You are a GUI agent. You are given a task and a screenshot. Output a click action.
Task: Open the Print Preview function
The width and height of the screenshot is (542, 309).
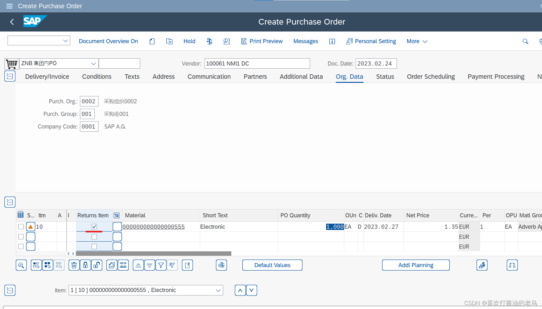(x=262, y=41)
